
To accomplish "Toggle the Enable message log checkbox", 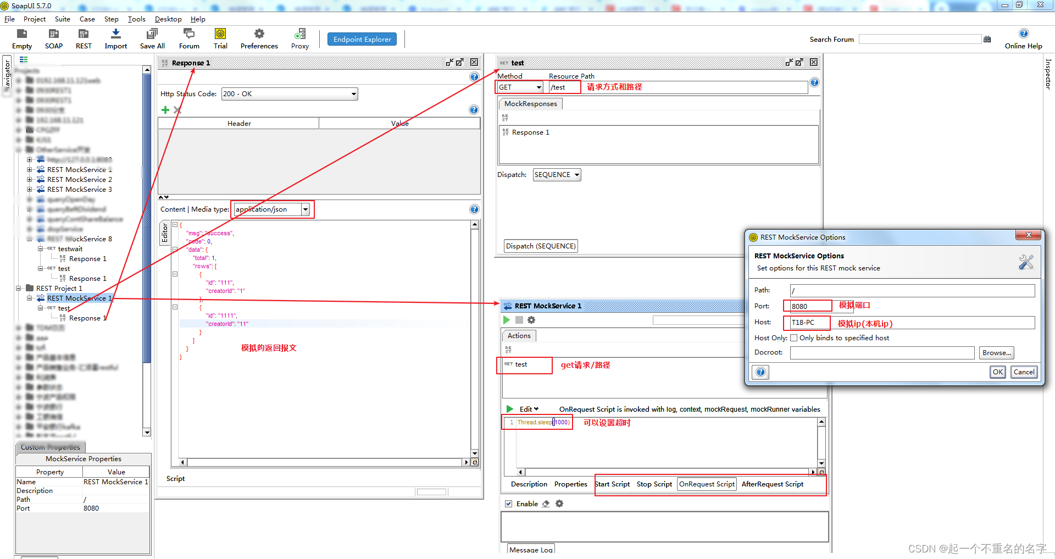I will tap(509, 503).
